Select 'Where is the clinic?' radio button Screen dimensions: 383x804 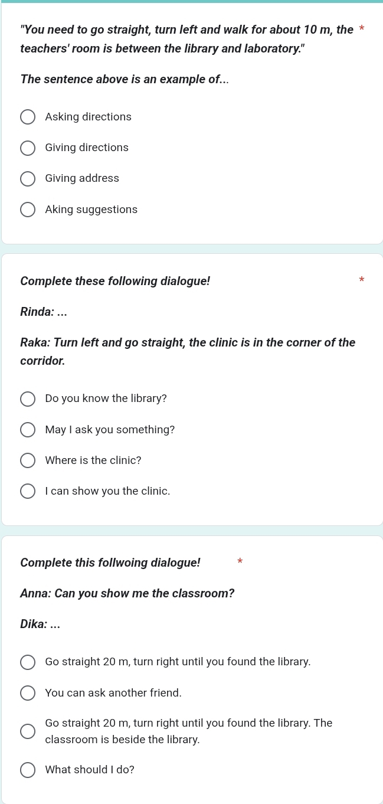[28, 460]
